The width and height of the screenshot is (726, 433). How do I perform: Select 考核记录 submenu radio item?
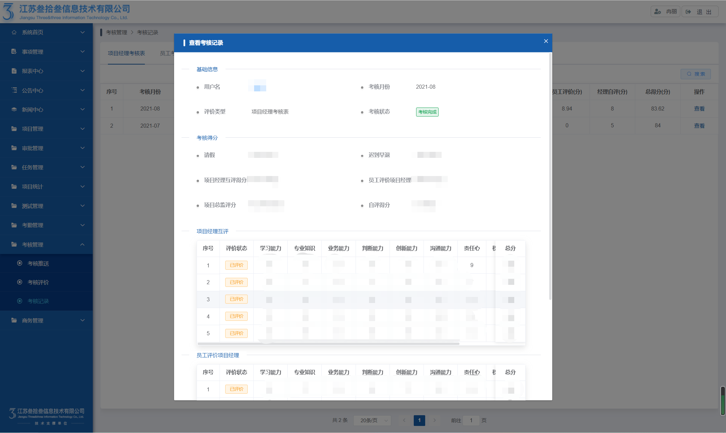tap(20, 301)
